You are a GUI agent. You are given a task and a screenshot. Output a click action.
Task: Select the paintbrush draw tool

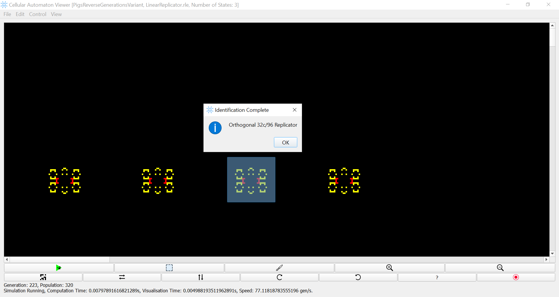tap(279, 268)
